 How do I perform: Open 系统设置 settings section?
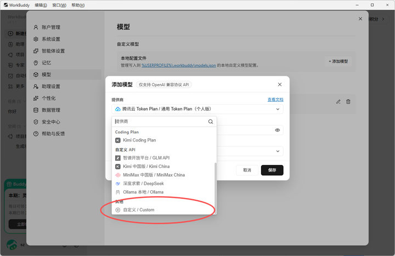[x=65, y=39]
